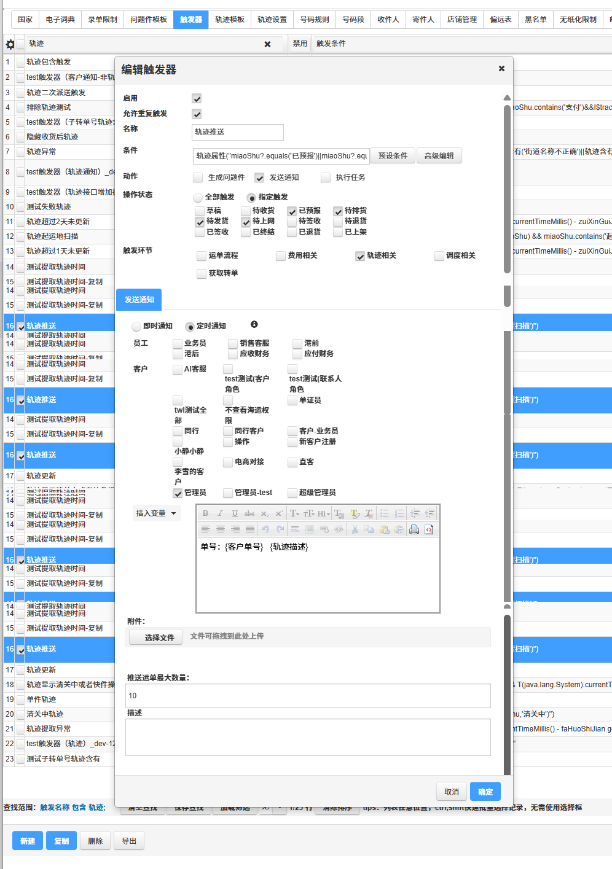Expand the H1 heading dropdown
Viewport: 612px width, 869px height.
324,513
